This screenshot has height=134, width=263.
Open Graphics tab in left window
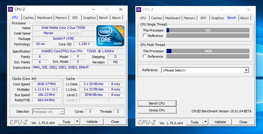[89, 18]
